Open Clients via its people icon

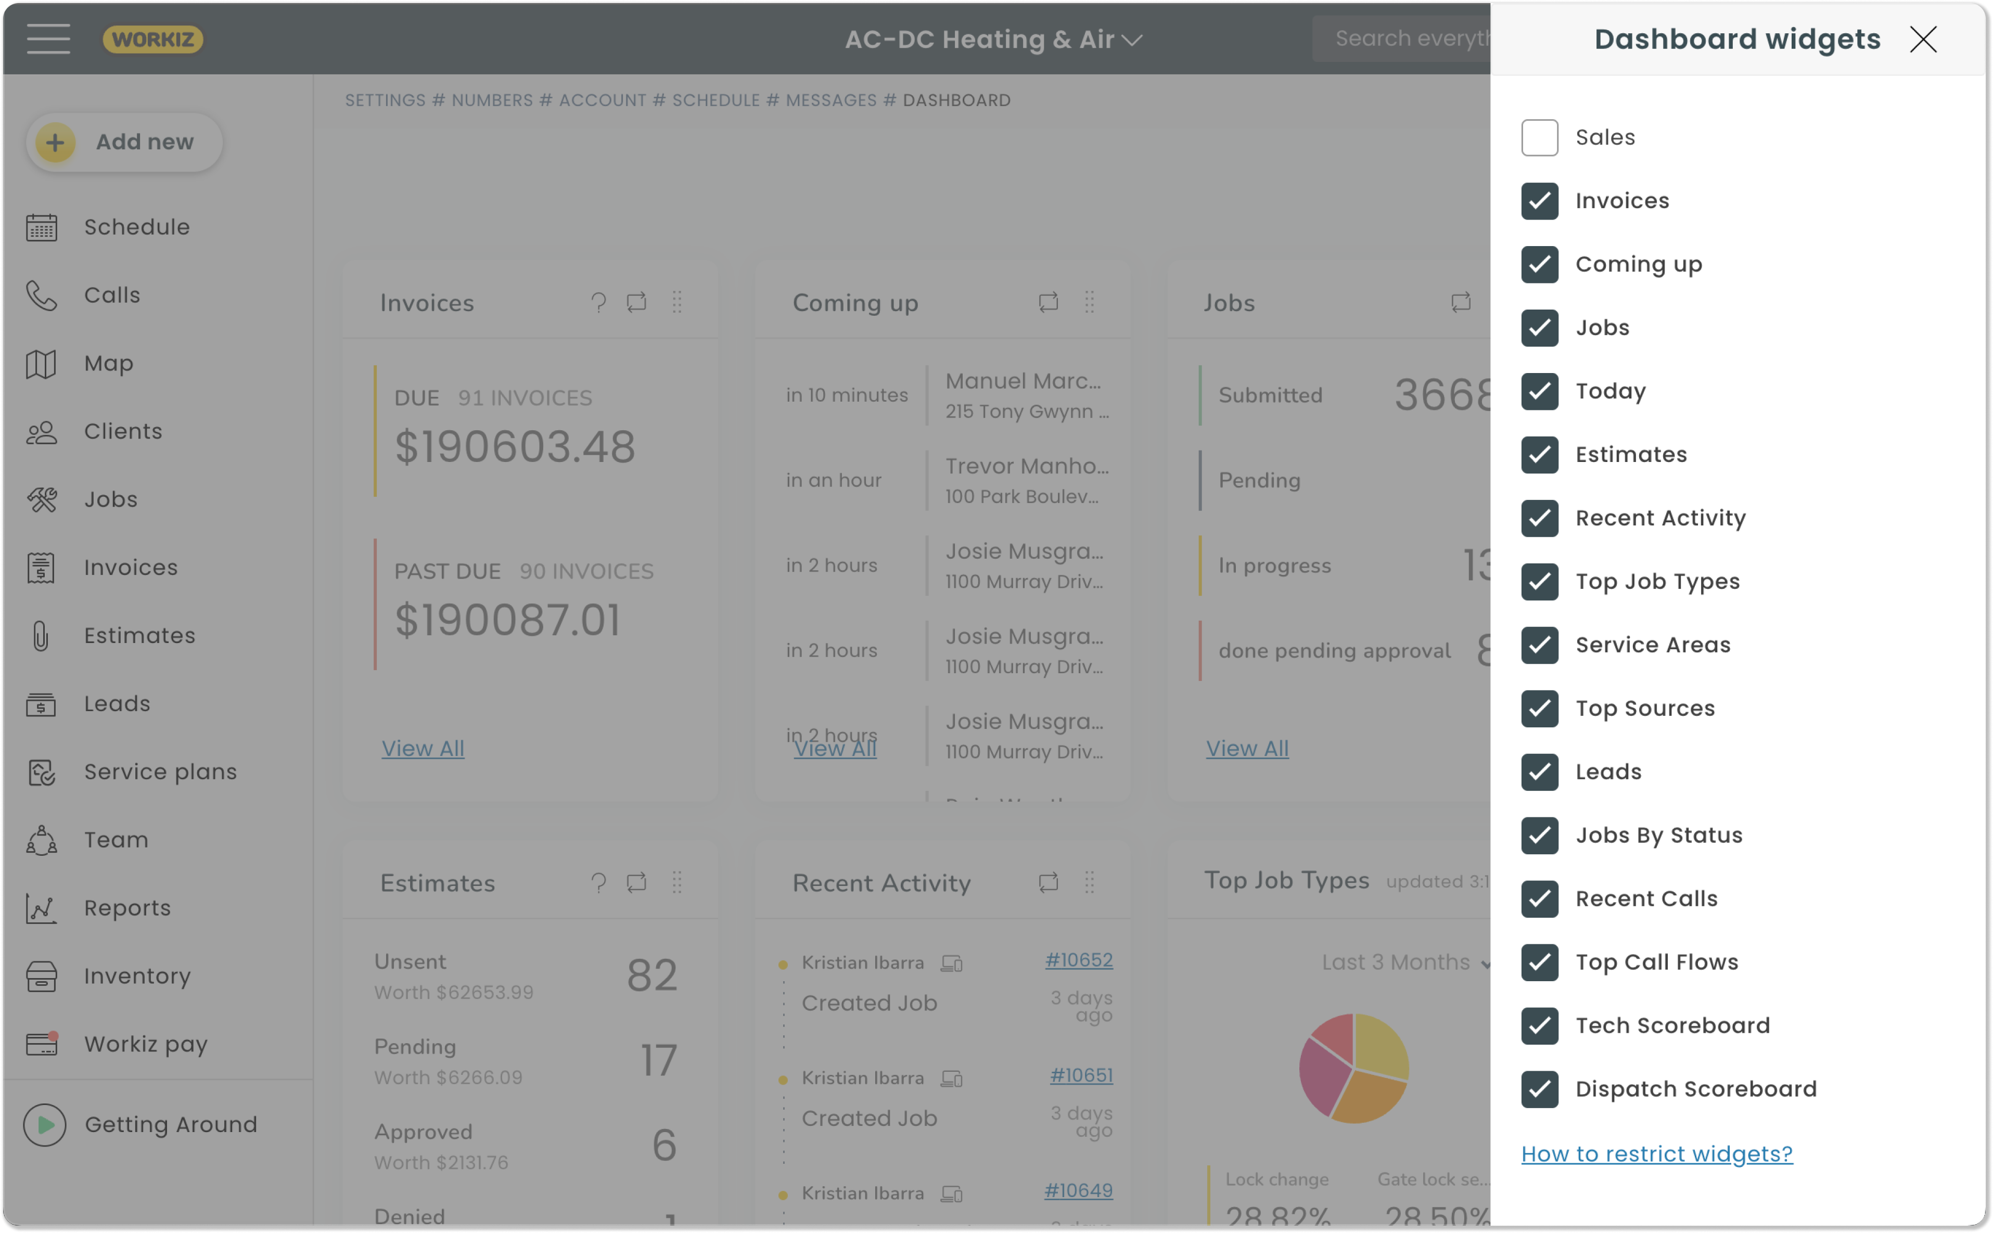coord(41,431)
